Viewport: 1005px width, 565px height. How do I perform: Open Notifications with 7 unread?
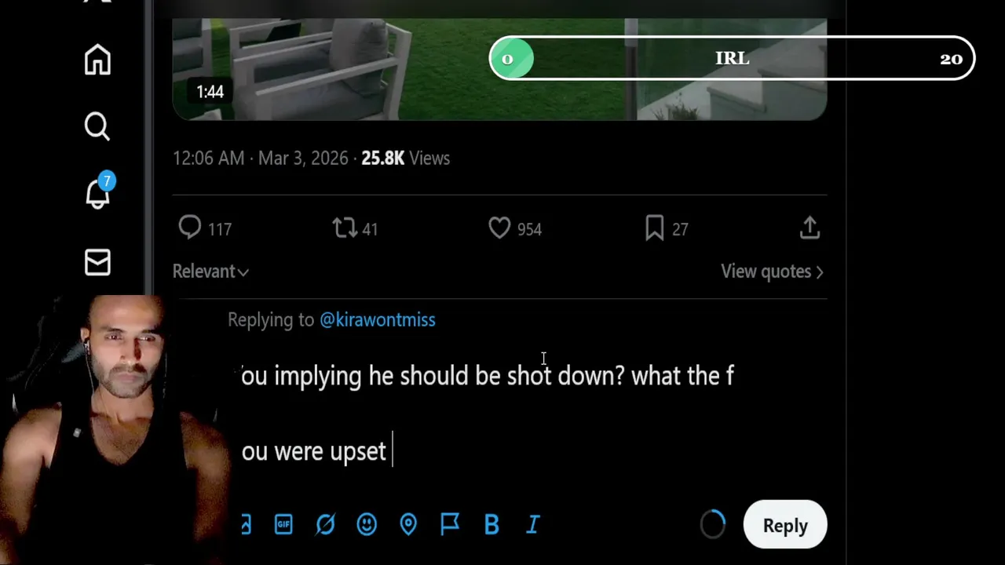coord(97,193)
